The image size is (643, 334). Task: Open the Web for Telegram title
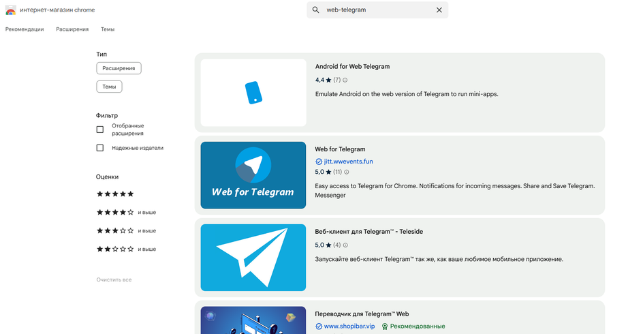pos(340,149)
